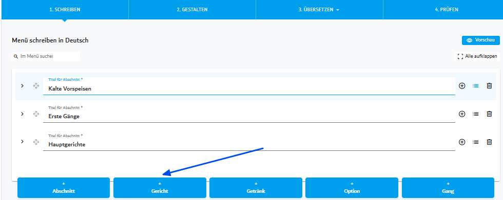Viewport: 503px width, 200px height.
Task: Switch to 2. Gestalten tab
Action: click(x=192, y=10)
